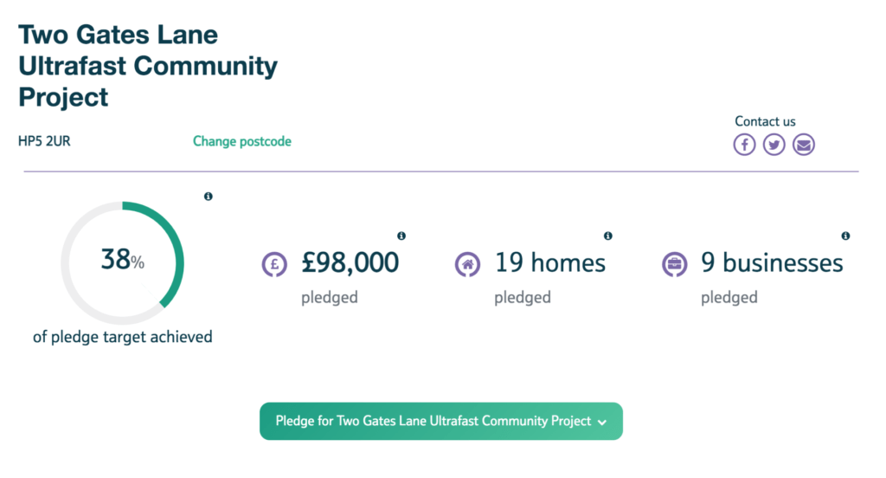
Task: Click the email envelope contact icon
Action: (x=804, y=145)
